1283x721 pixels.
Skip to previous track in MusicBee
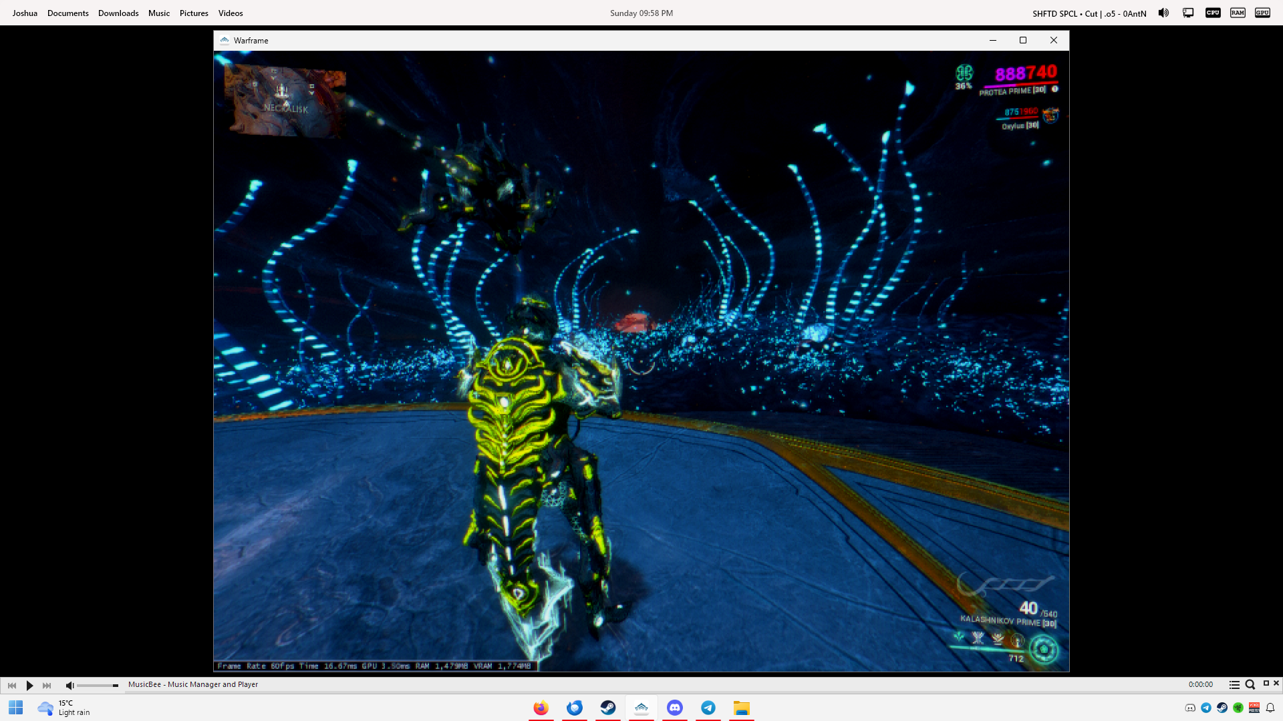12,685
